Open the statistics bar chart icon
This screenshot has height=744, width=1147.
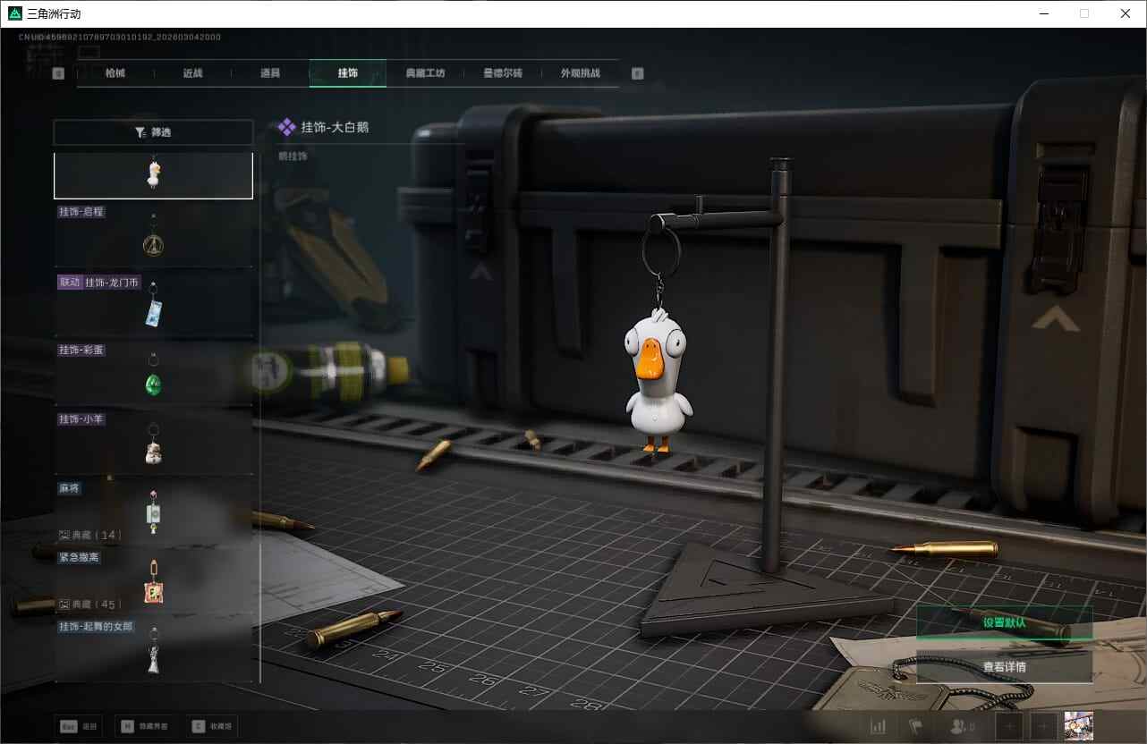(x=879, y=726)
